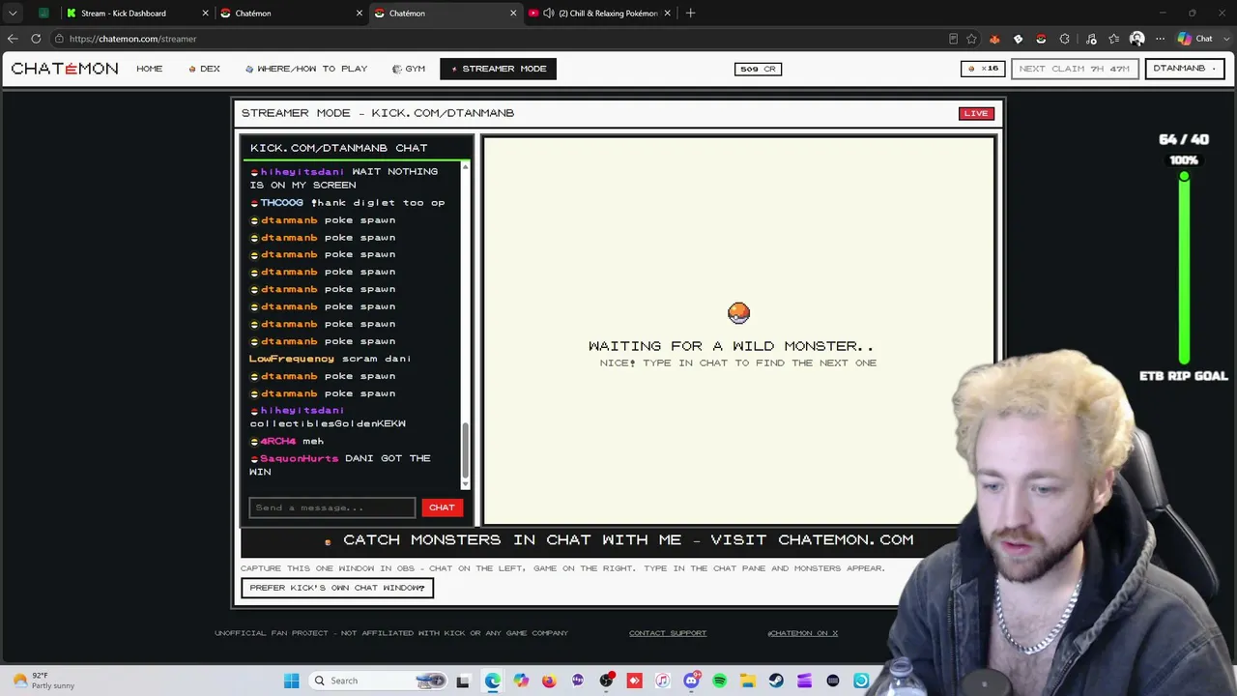Viewport: 1237px width, 696px height.
Task: Open a new browser tab
Action: tap(690, 13)
